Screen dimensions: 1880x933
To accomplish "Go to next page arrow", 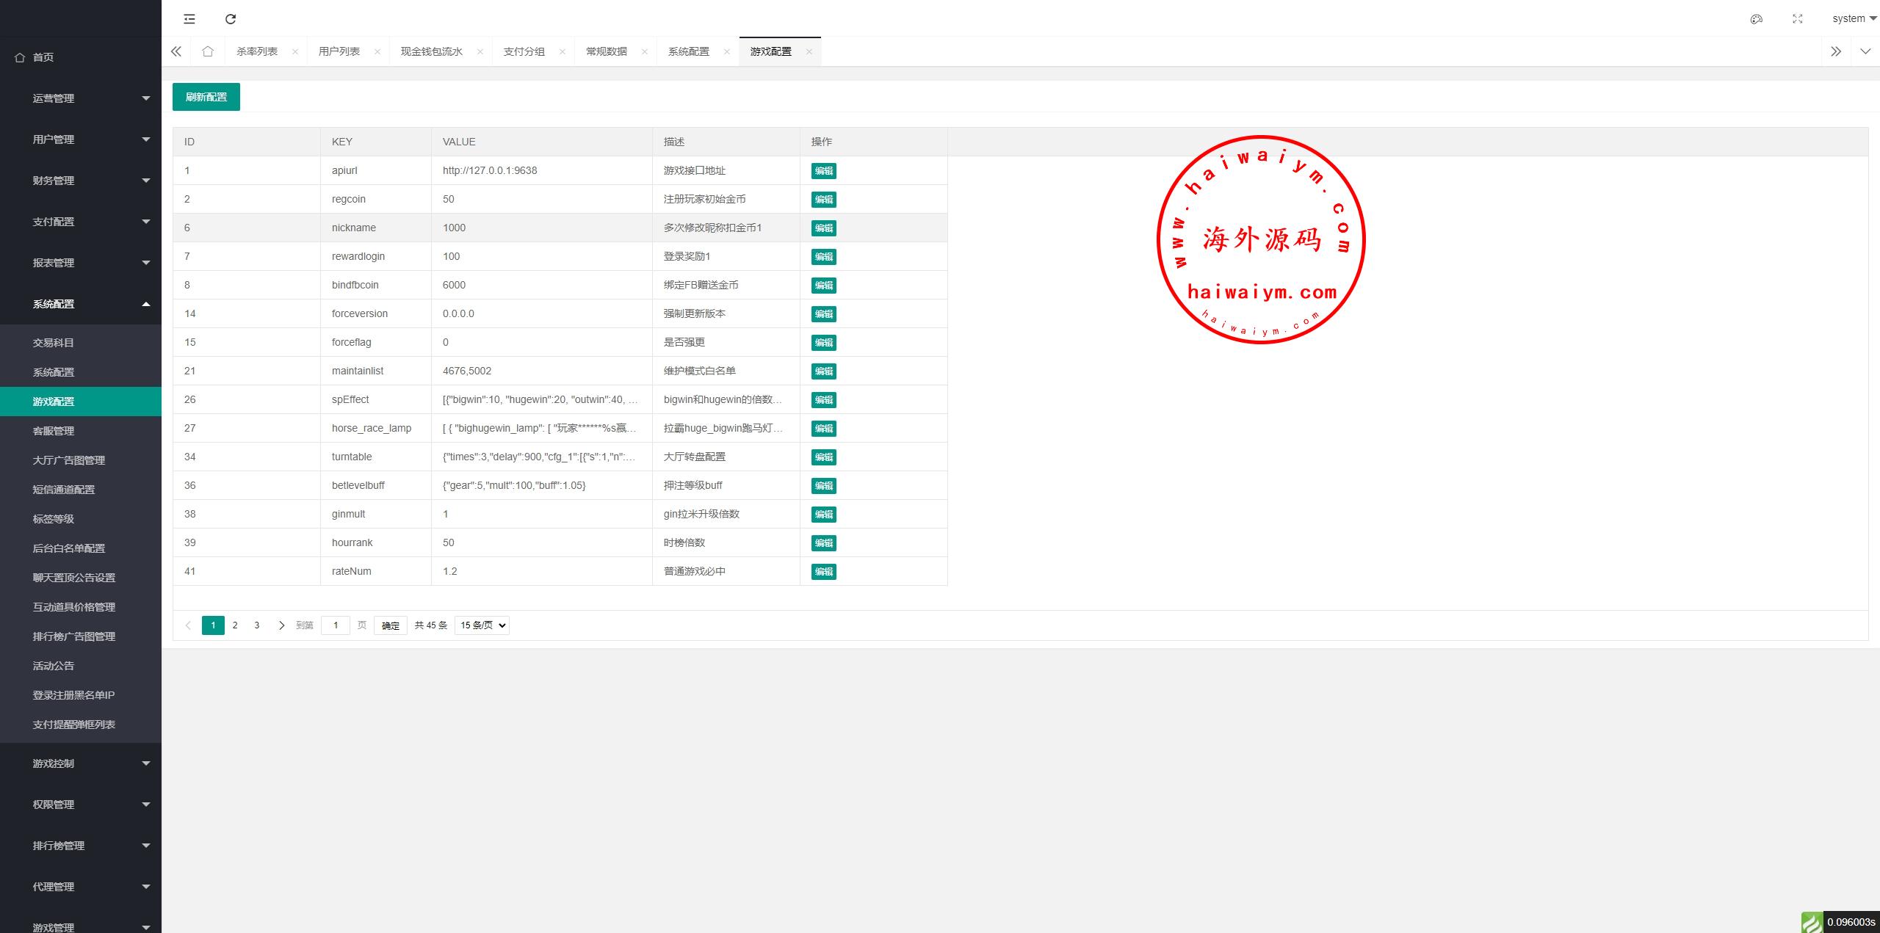I will [x=281, y=625].
